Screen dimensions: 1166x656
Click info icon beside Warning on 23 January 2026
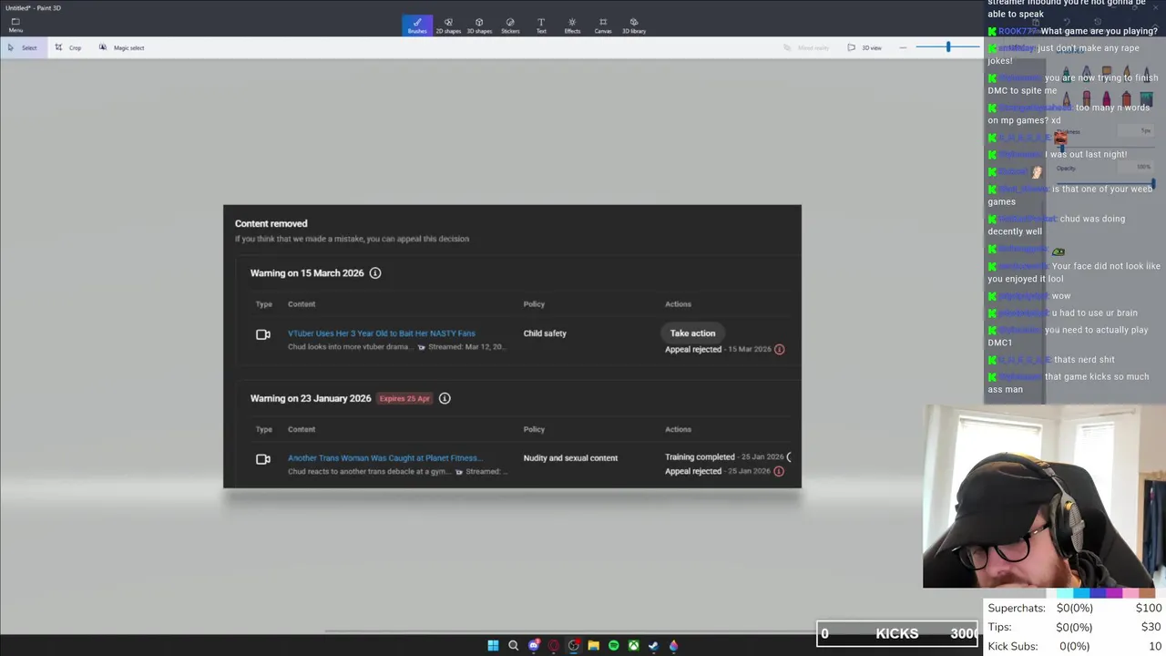(445, 398)
